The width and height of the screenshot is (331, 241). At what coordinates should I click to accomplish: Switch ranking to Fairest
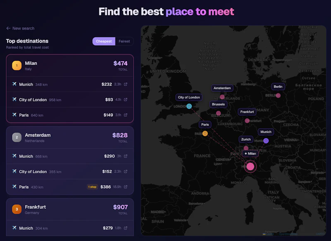point(124,41)
